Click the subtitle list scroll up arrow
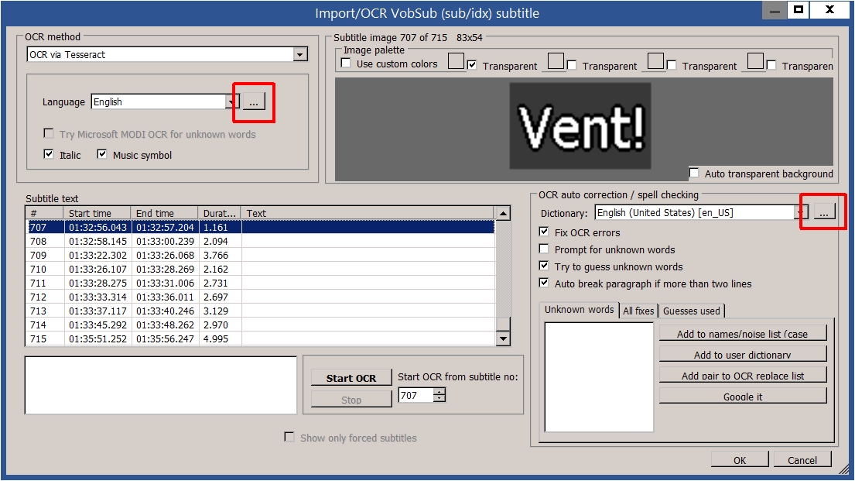Viewport: 855px width, 481px height. point(503,214)
